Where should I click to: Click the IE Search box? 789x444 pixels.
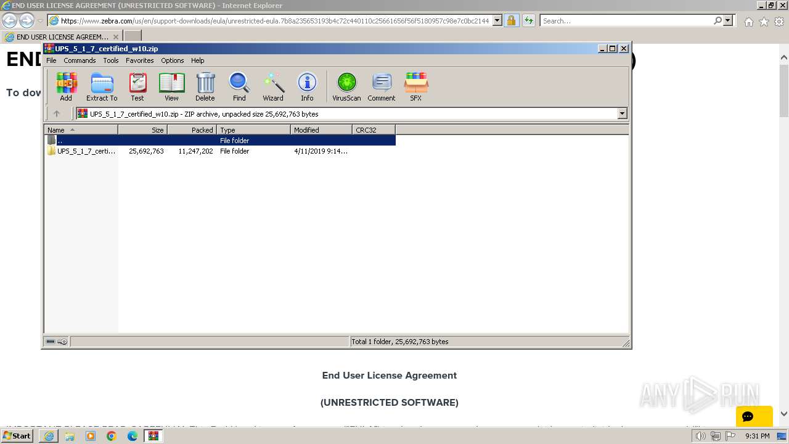point(626,21)
